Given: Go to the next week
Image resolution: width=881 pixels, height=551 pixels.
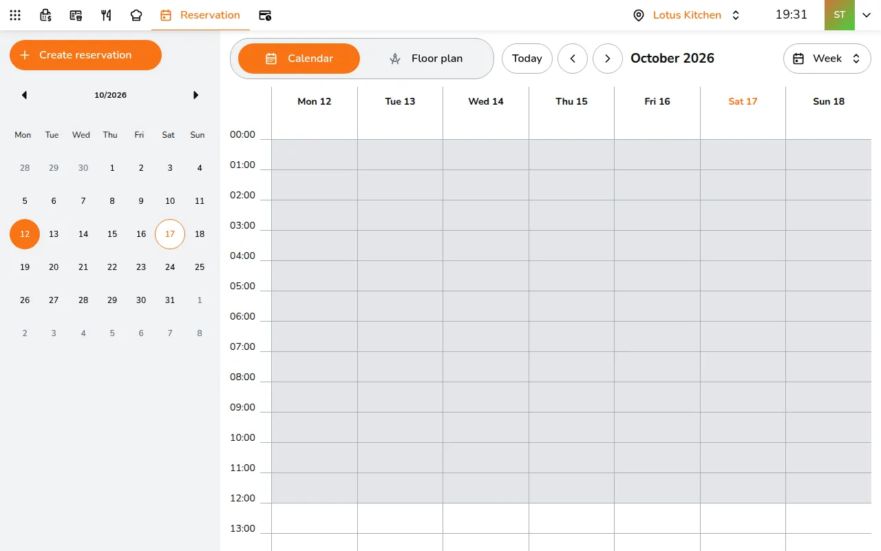Looking at the screenshot, I should click(608, 59).
